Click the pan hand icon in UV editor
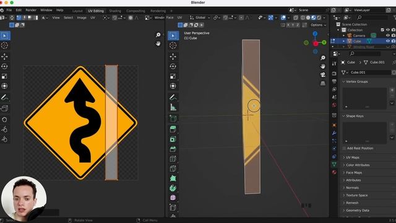The image size is (396, 223). (158, 44)
